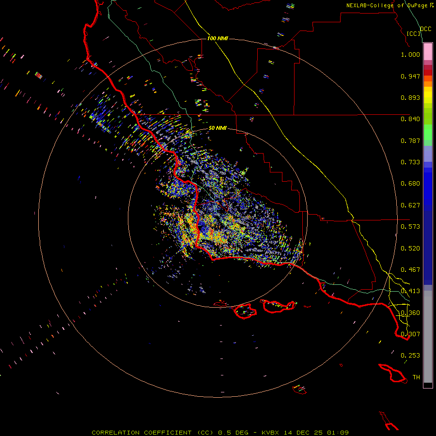
Task: Click the 0.787 legend value
Action: [410, 140]
